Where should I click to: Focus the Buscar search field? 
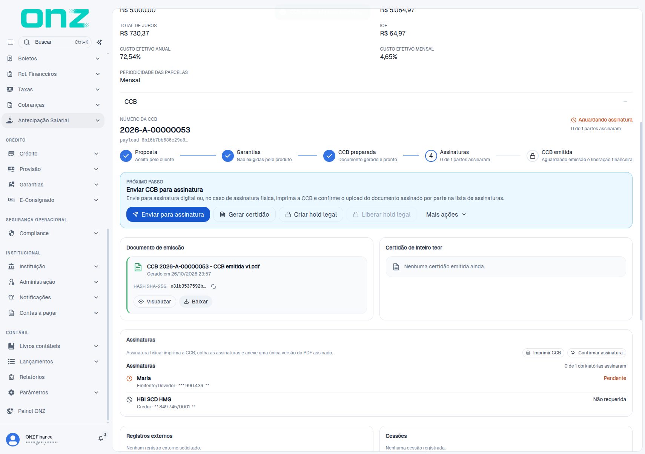pos(55,42)
